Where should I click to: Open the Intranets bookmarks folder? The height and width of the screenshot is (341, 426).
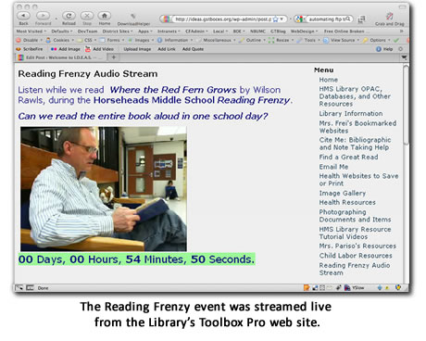coord(169,32)
